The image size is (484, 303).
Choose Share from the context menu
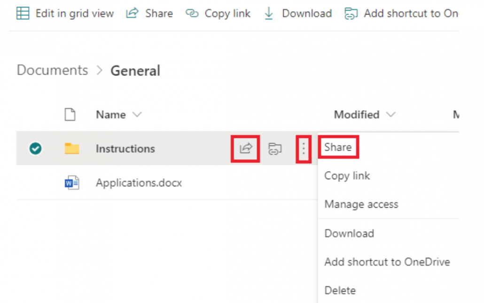[338, 147]
